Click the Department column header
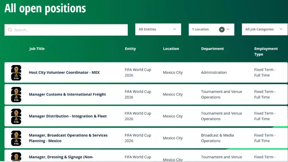 click(x=212, y=49)
